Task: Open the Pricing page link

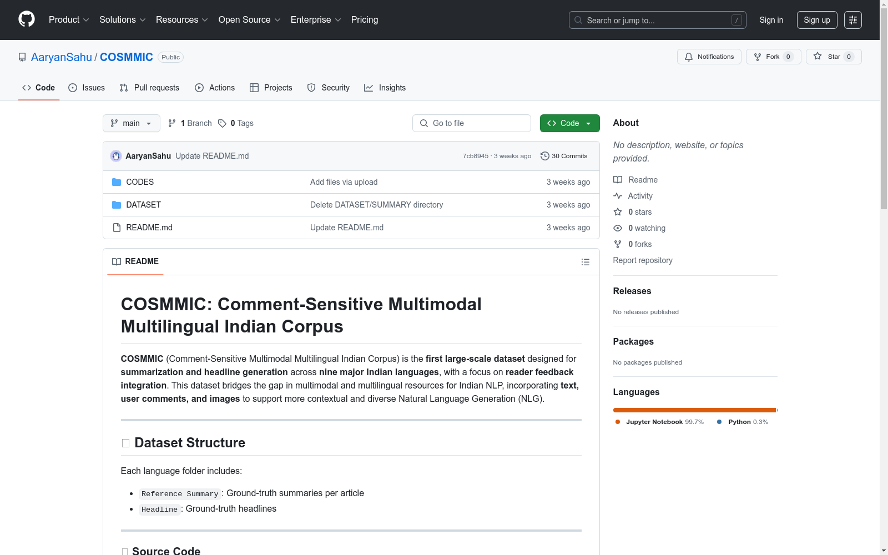Action: [365, 20]
